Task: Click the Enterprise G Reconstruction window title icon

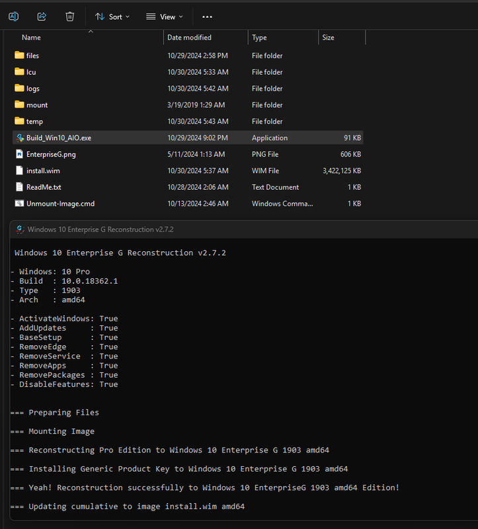Action: (20, 229)
